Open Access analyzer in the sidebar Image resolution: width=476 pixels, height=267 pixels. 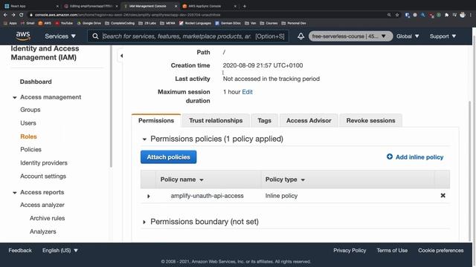click(x=42, y=205)
